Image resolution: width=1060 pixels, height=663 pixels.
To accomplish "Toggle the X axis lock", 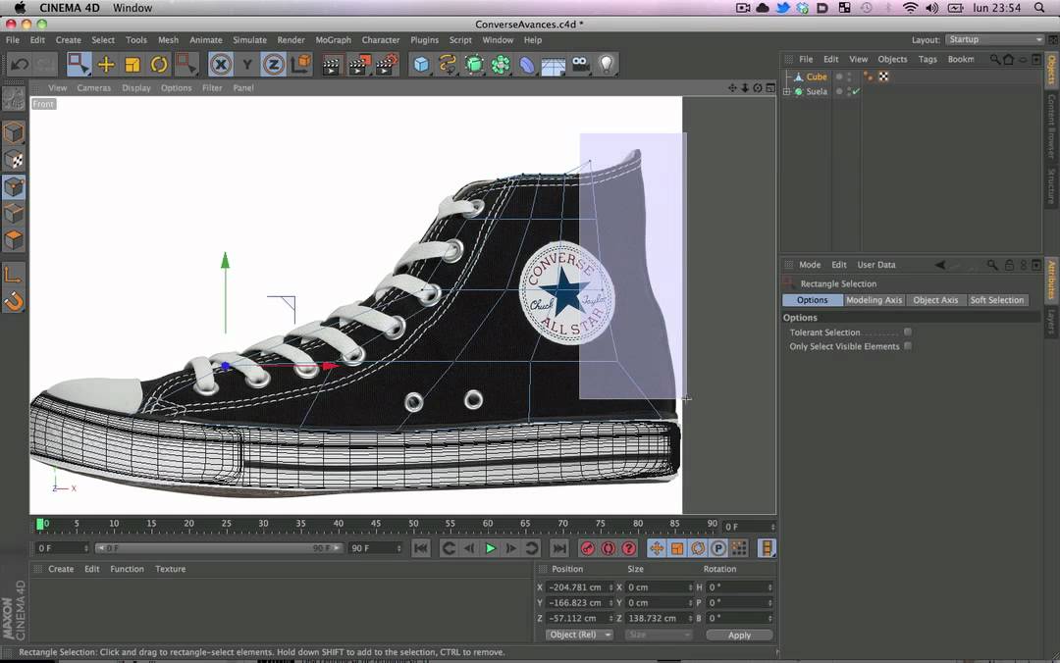I will [221, 65].
